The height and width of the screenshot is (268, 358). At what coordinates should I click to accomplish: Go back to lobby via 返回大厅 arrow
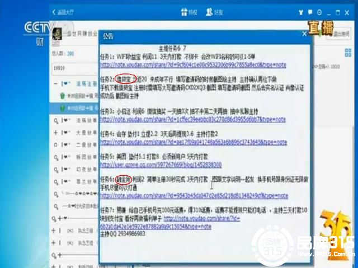63,12
